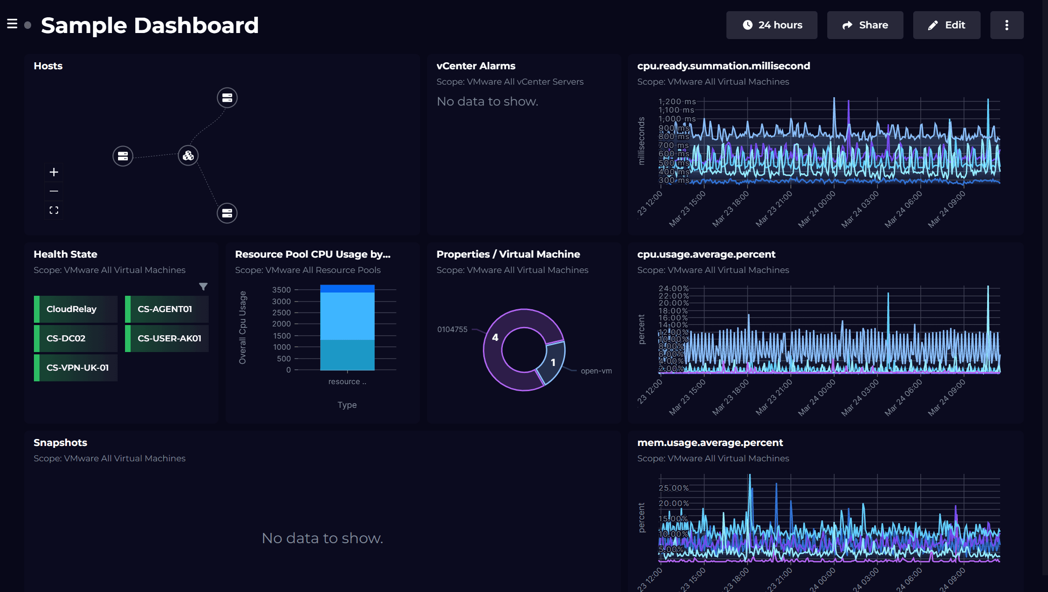Screen dimensions: 1048x592
Task: Click the teal bottom bar segment
Action: pyautogui.click(x=347, y=355)
